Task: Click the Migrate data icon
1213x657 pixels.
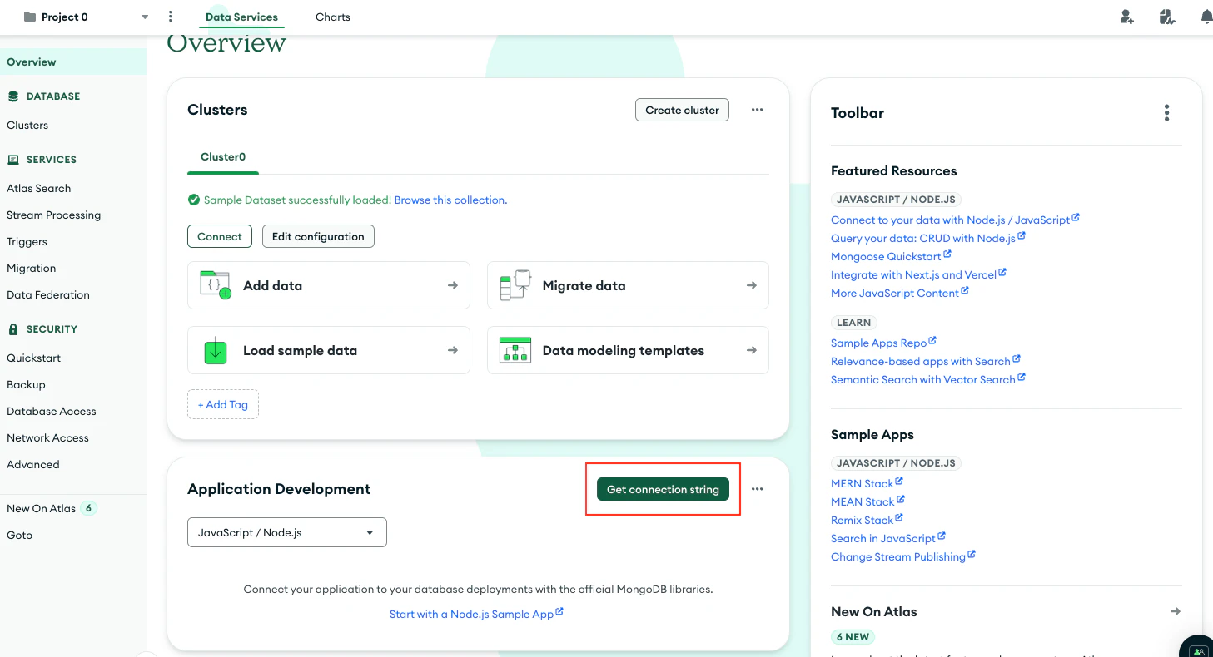Action: coord(515,285)
